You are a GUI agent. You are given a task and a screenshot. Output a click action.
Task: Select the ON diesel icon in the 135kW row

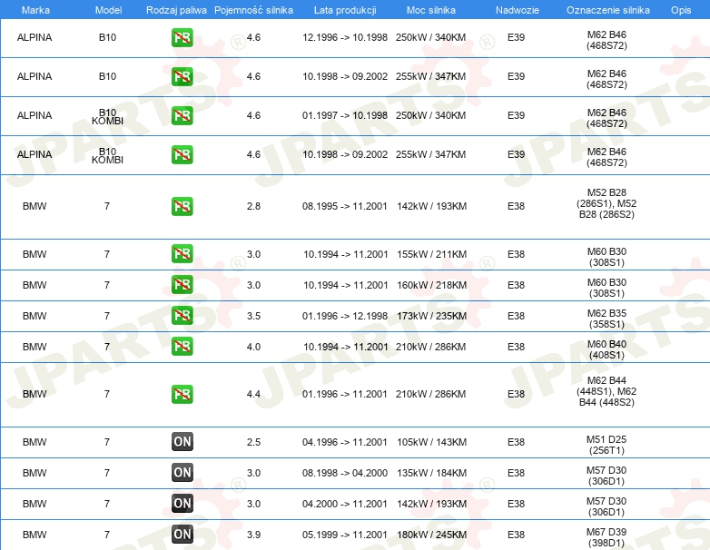click(x=182, y=473)
